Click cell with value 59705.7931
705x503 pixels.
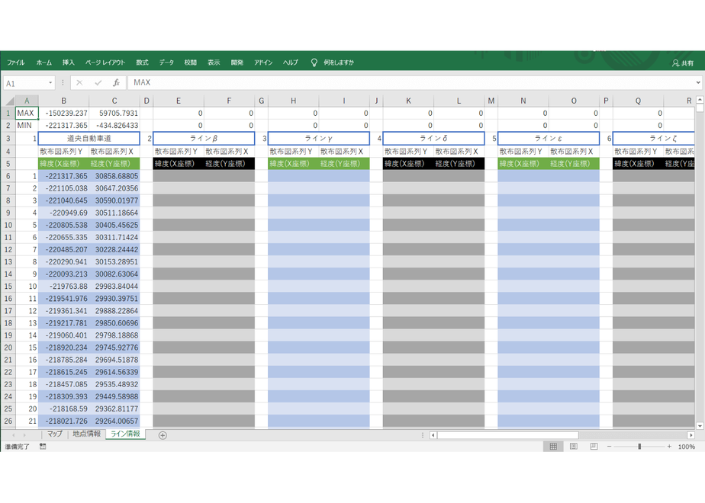pyautogui.click(x=114, y=113)
